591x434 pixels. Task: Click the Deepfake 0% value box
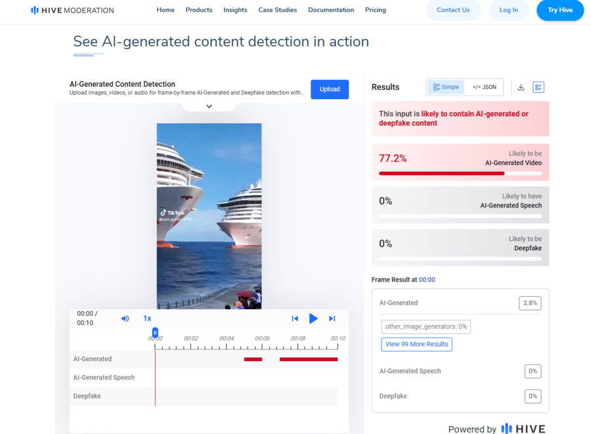(533, 397)
